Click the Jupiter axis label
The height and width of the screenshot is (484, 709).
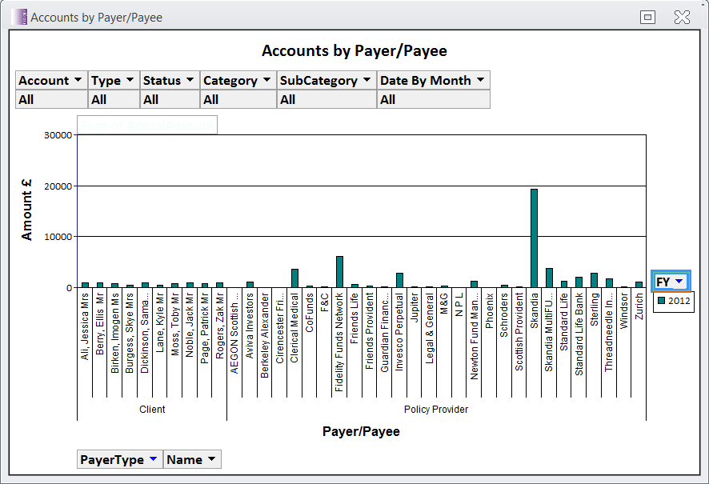pos(414,308)
